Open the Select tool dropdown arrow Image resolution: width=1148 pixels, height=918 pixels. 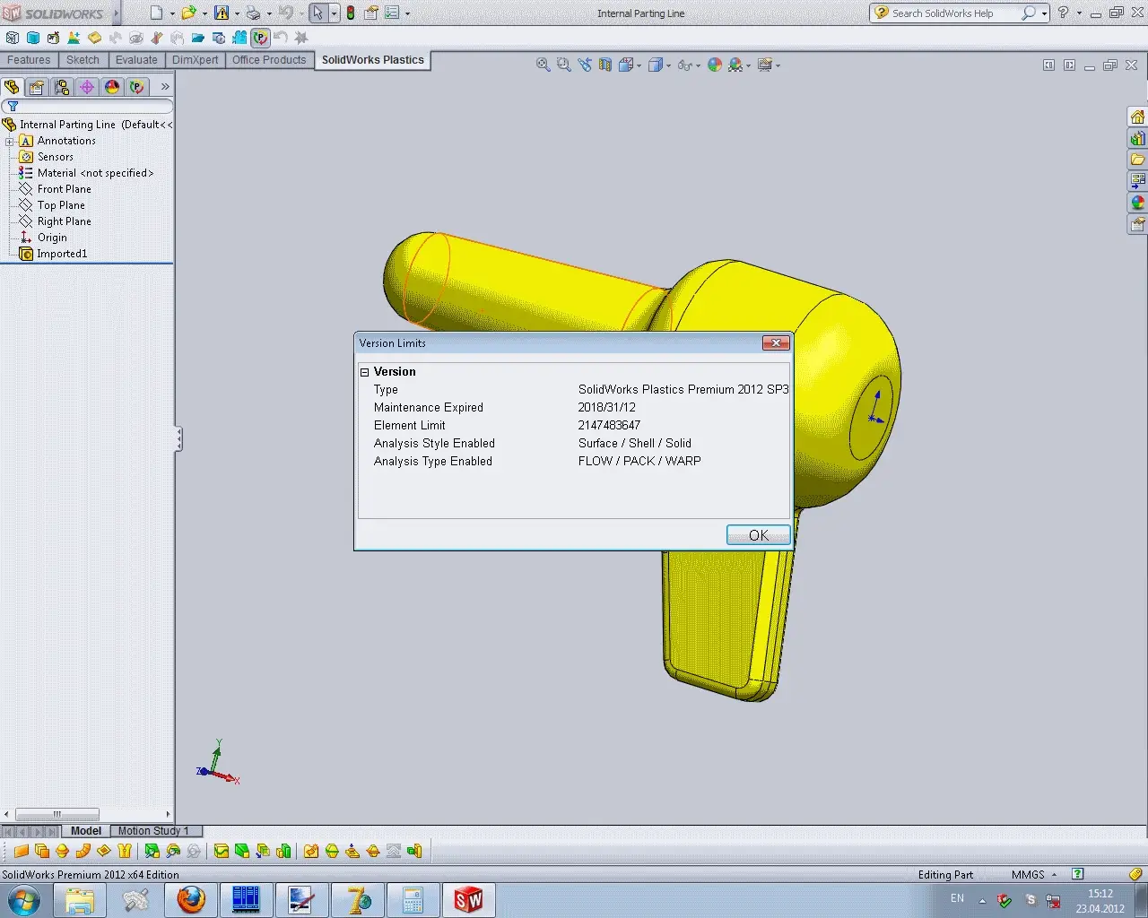pos(333,13)
